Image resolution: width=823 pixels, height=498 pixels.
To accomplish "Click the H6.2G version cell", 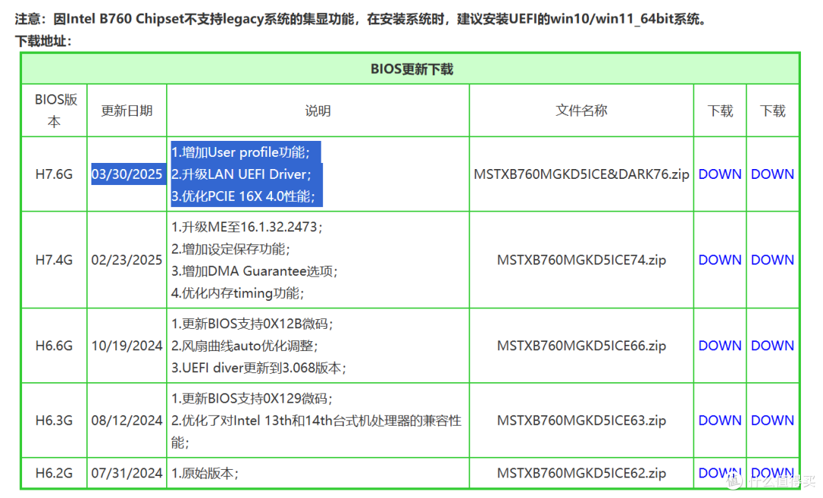I will click(x=54, y=474).
